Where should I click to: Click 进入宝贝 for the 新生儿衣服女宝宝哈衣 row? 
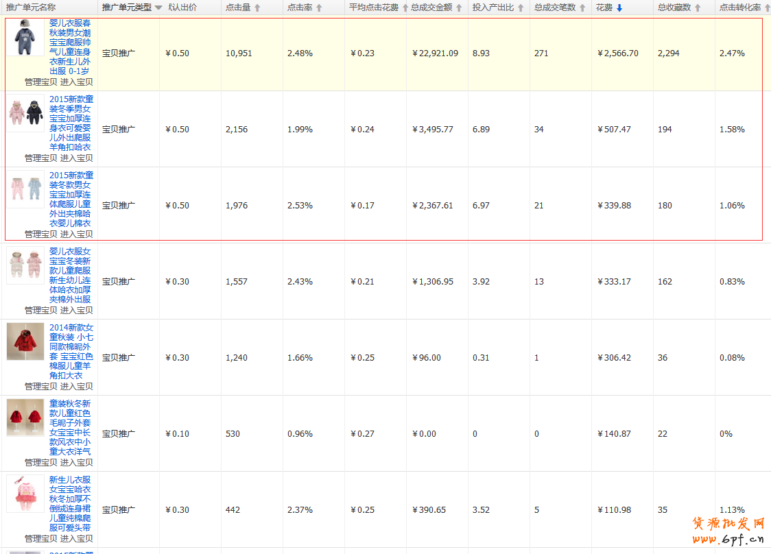click(76, 538)
